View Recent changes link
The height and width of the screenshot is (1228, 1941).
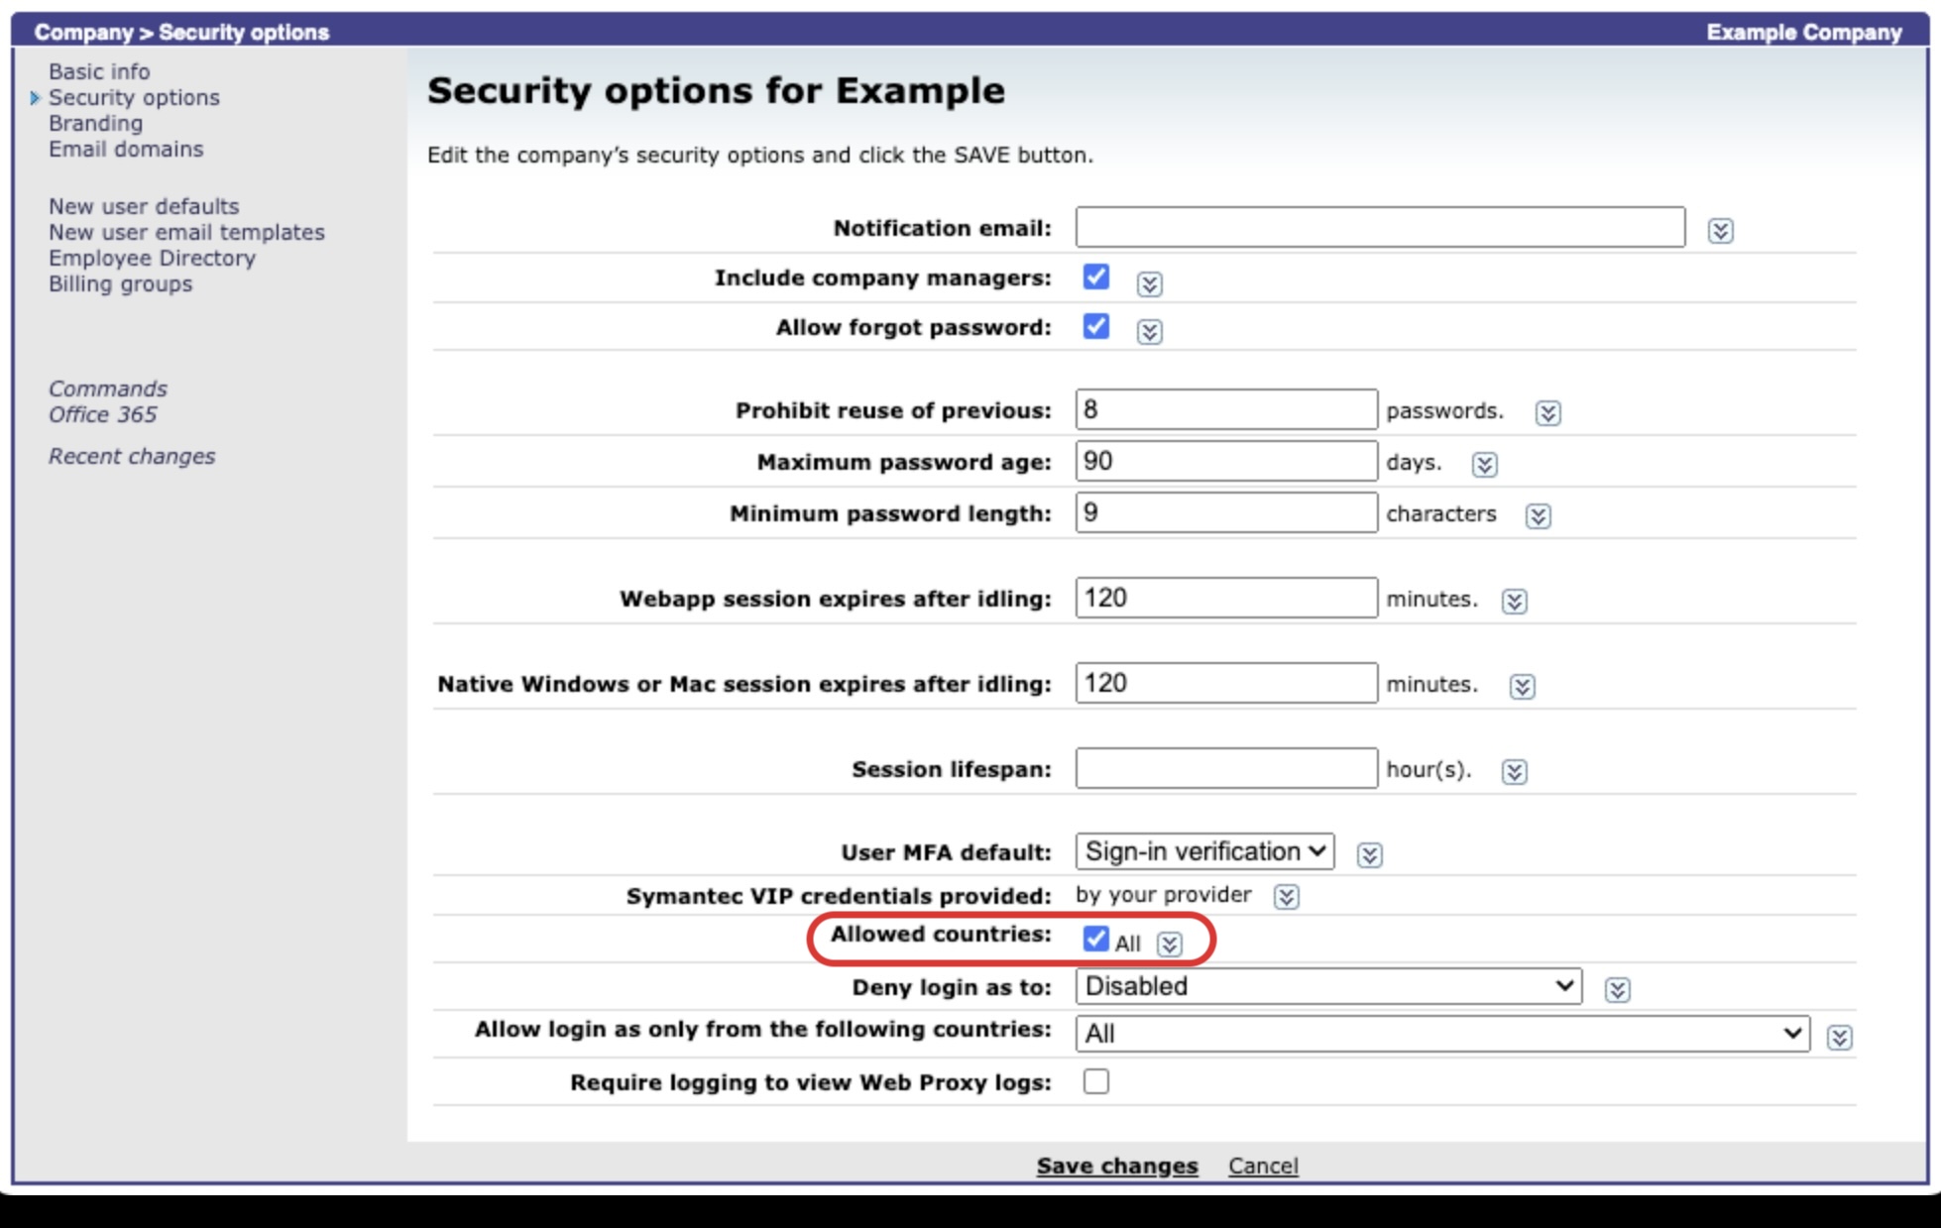(x=132, y=456)
